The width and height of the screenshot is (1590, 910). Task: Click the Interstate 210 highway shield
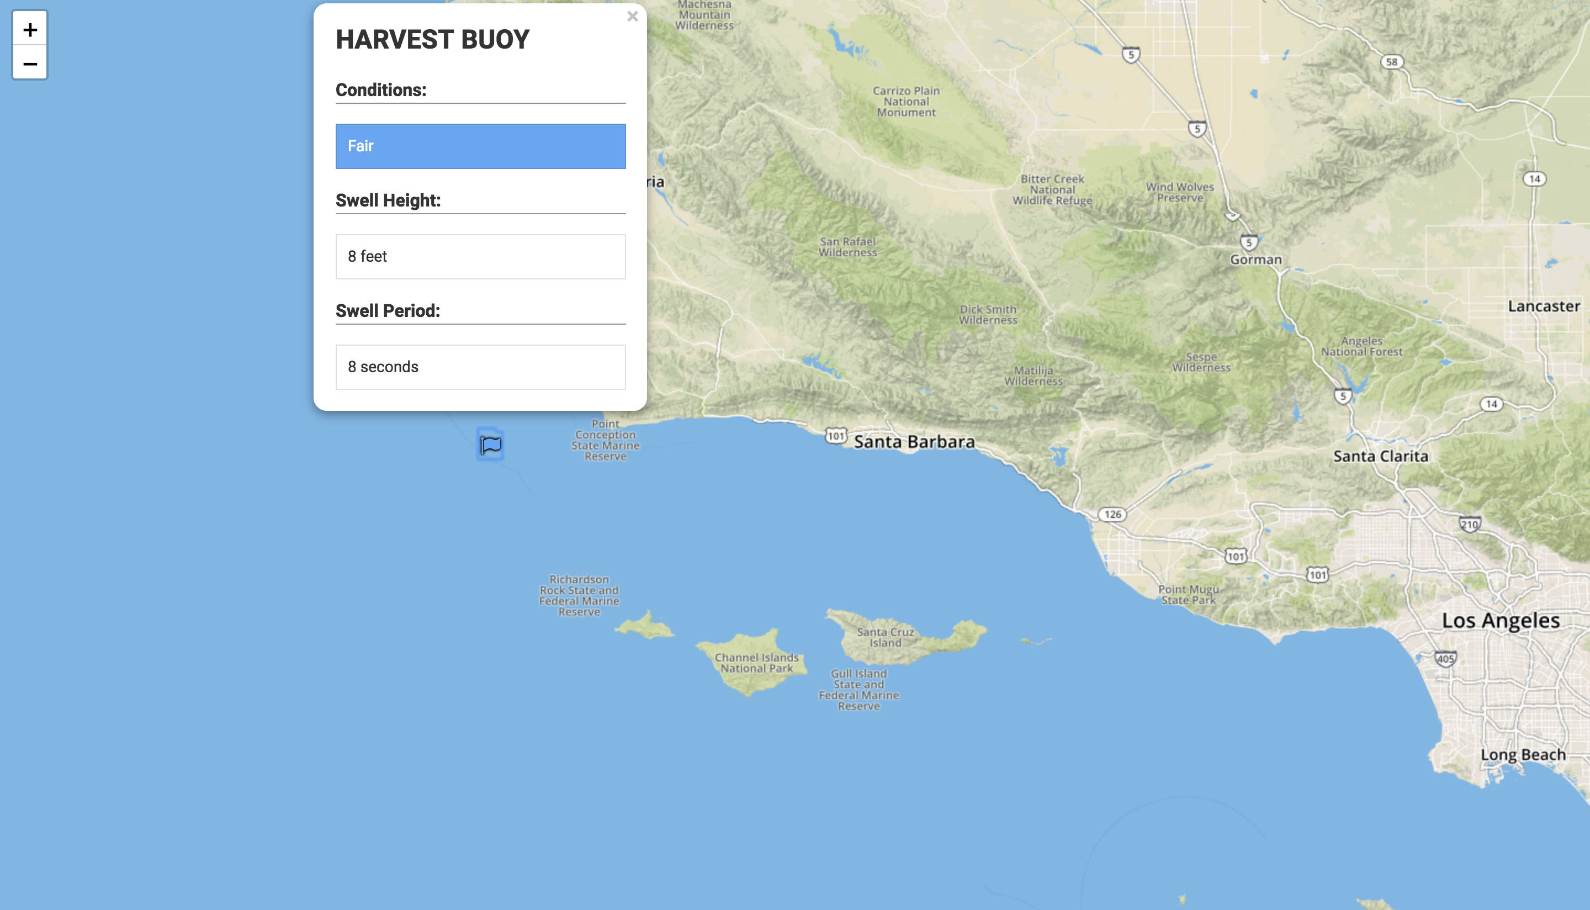click(1470, 525)
